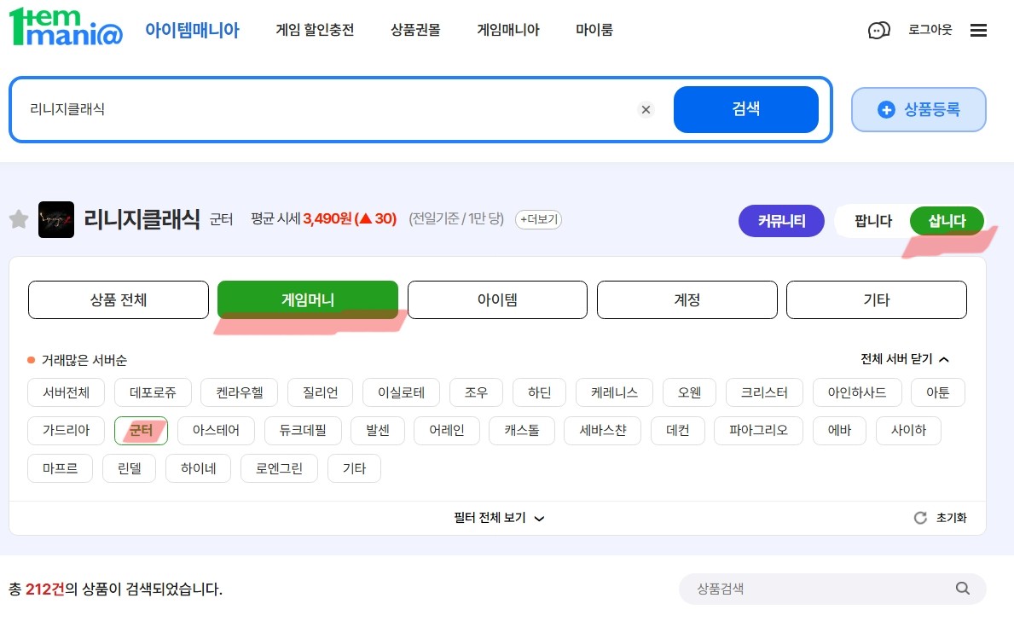The image size is (1014, 627).
Task: Clear the search field with X
Action: [x=646, y=109]
